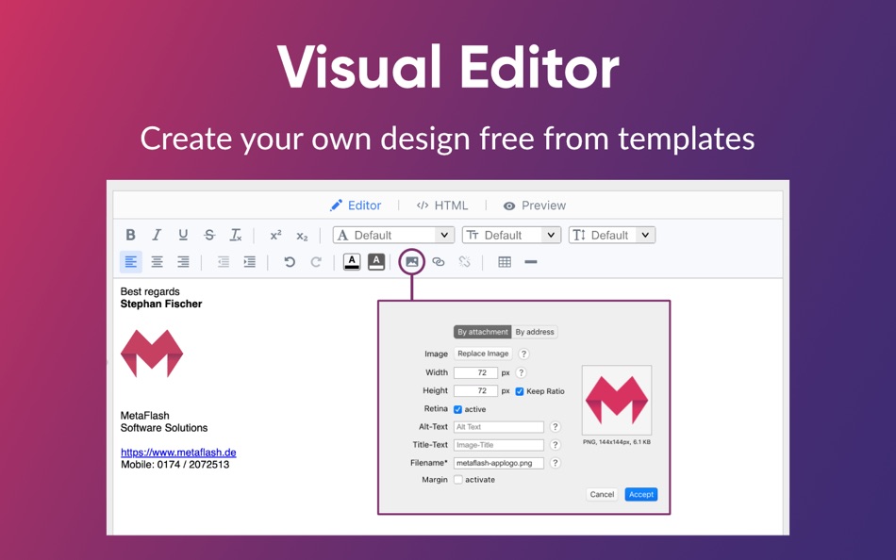Open help for Alt-Text field
Viewport: 896px width, 560px height.
[x=555, y=427]
